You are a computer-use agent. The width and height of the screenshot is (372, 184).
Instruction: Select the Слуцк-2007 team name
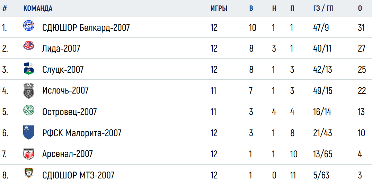[x=63, y=70]
